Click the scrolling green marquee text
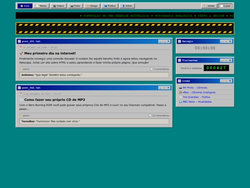 [x=157, y=16]
